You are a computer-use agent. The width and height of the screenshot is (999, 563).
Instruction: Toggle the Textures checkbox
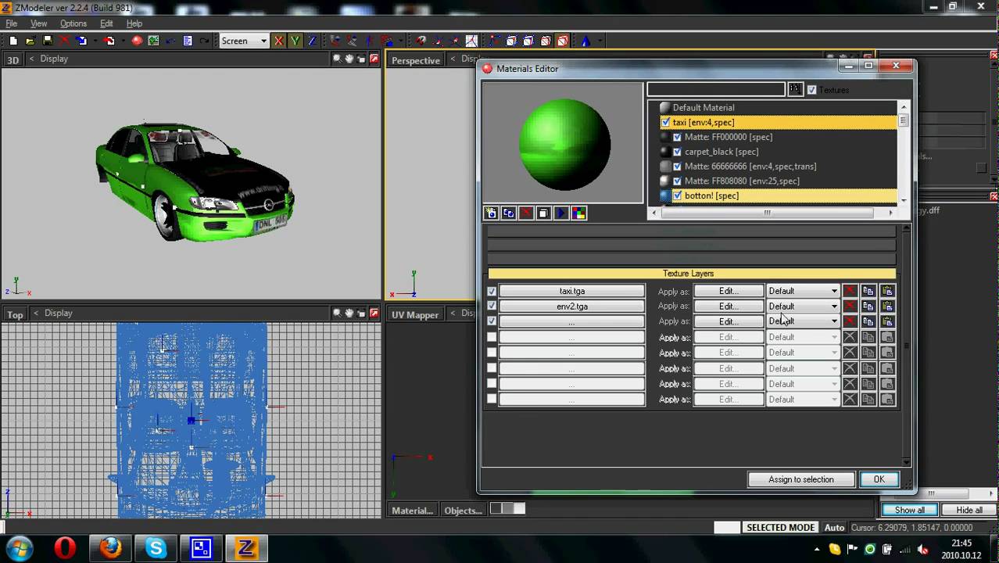coord(811,90)
